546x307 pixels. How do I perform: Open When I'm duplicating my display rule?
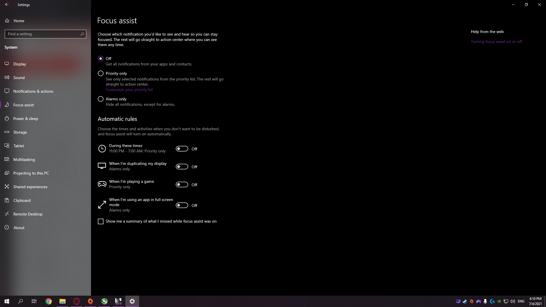138,166
